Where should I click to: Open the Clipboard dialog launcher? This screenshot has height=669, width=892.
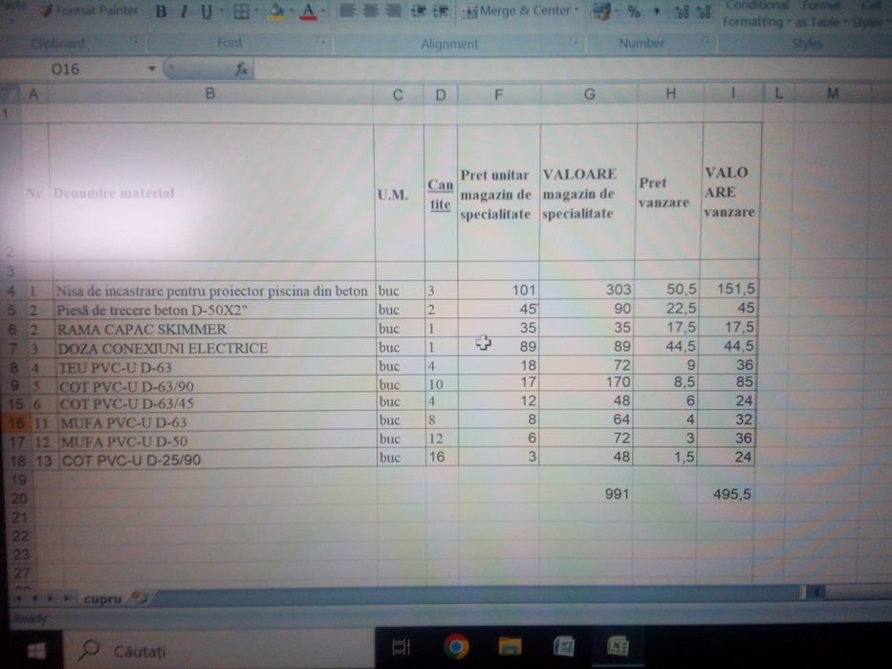[x=135, y=41]
